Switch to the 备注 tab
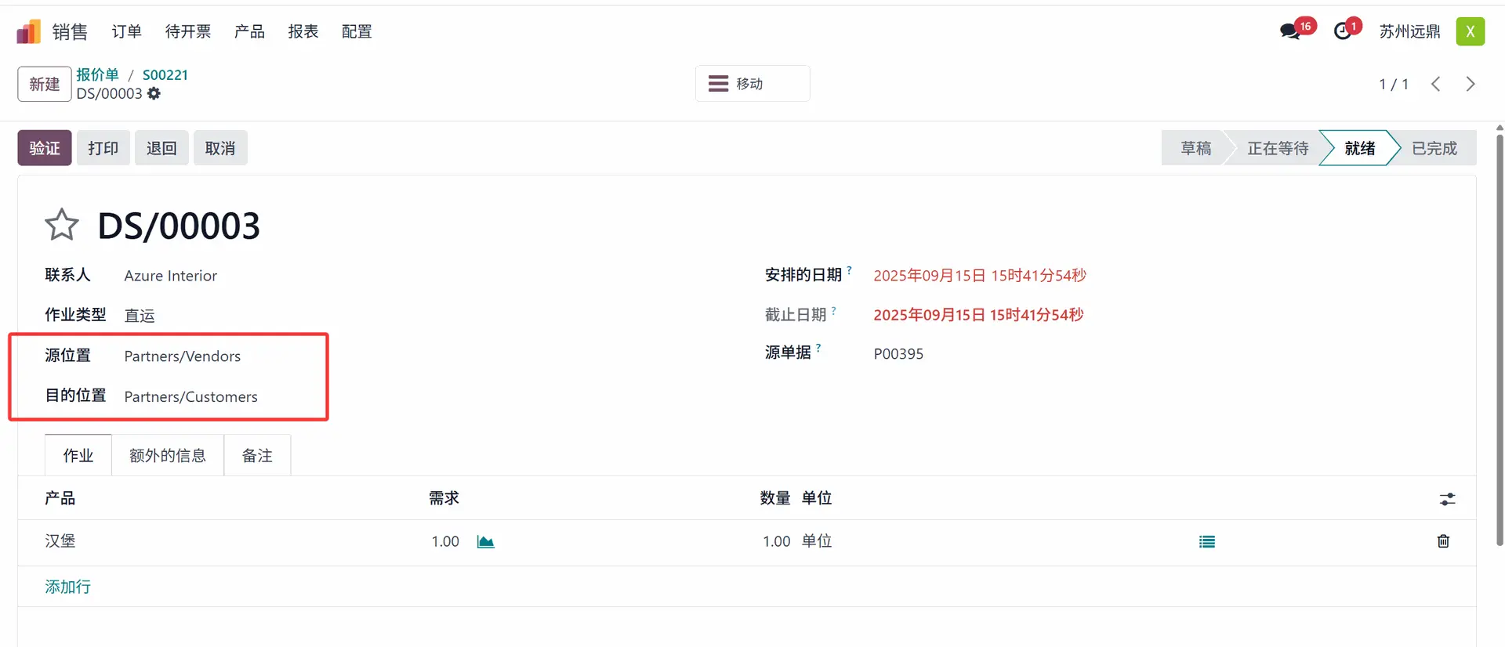This screenshot has height=647, width=1505. pyautogui.click(x=257, y=456)
